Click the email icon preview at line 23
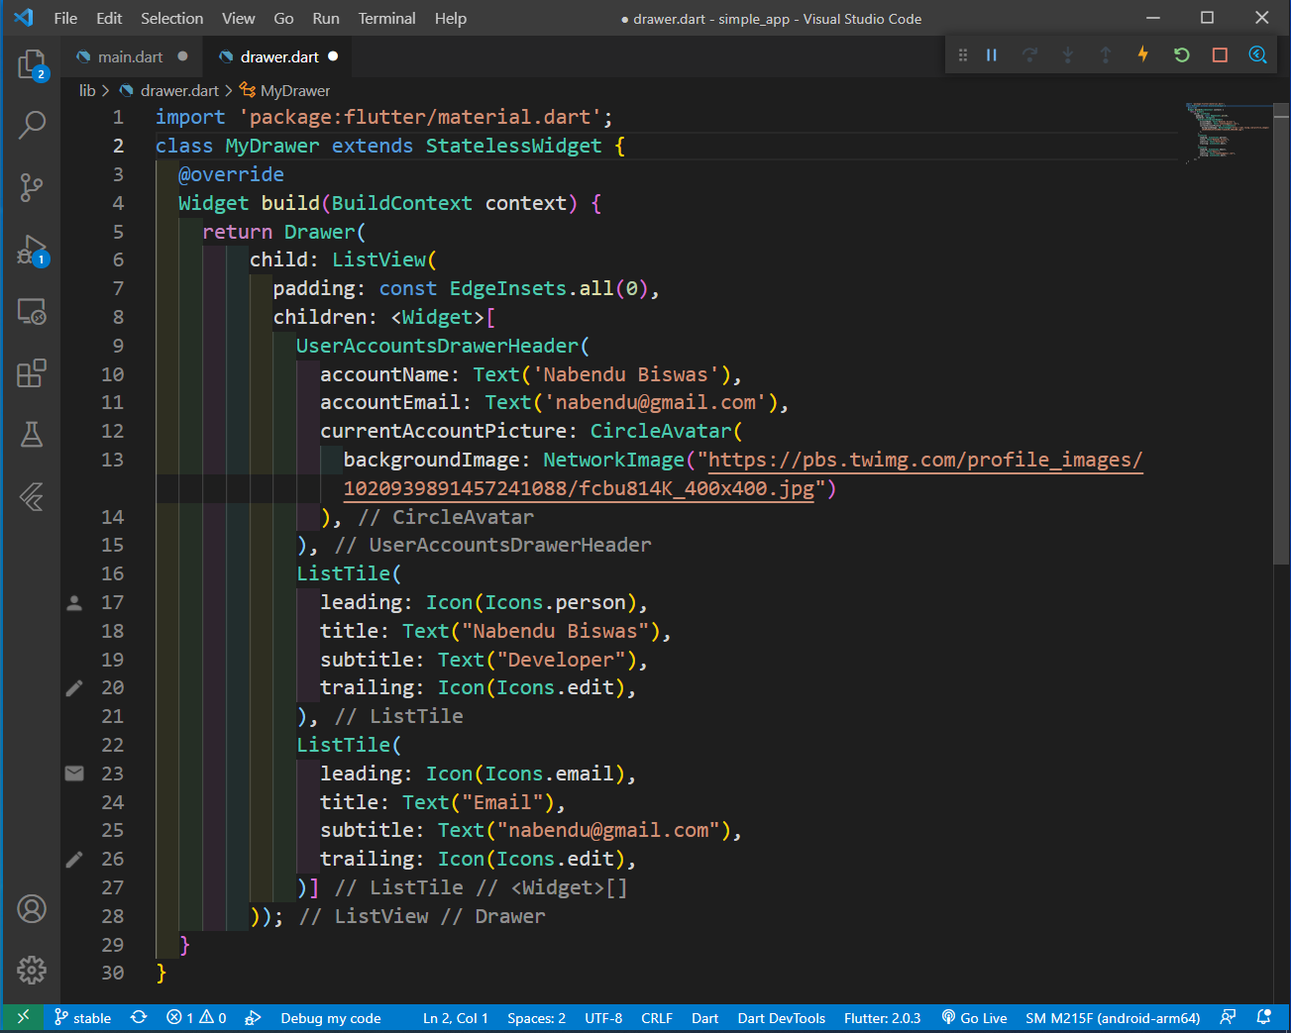The width and height of the screenshot is (1291, 1033). click(74, 774)
